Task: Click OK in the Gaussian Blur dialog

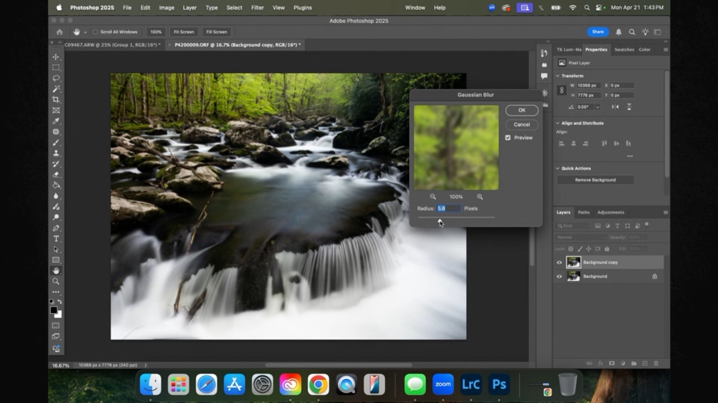Action: click(x=521, y=110)
